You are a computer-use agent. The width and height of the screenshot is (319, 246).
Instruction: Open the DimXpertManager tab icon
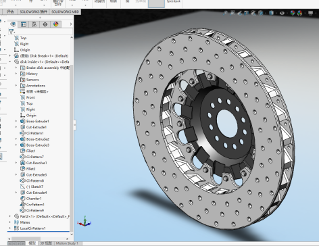point(45,24)
